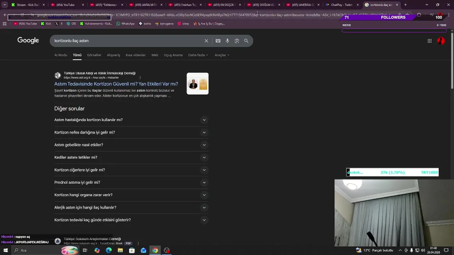This screenshot has height=255, width=454.
Task: Launch Microsoft Edge from the taskbar
Action: coord(109,250)
